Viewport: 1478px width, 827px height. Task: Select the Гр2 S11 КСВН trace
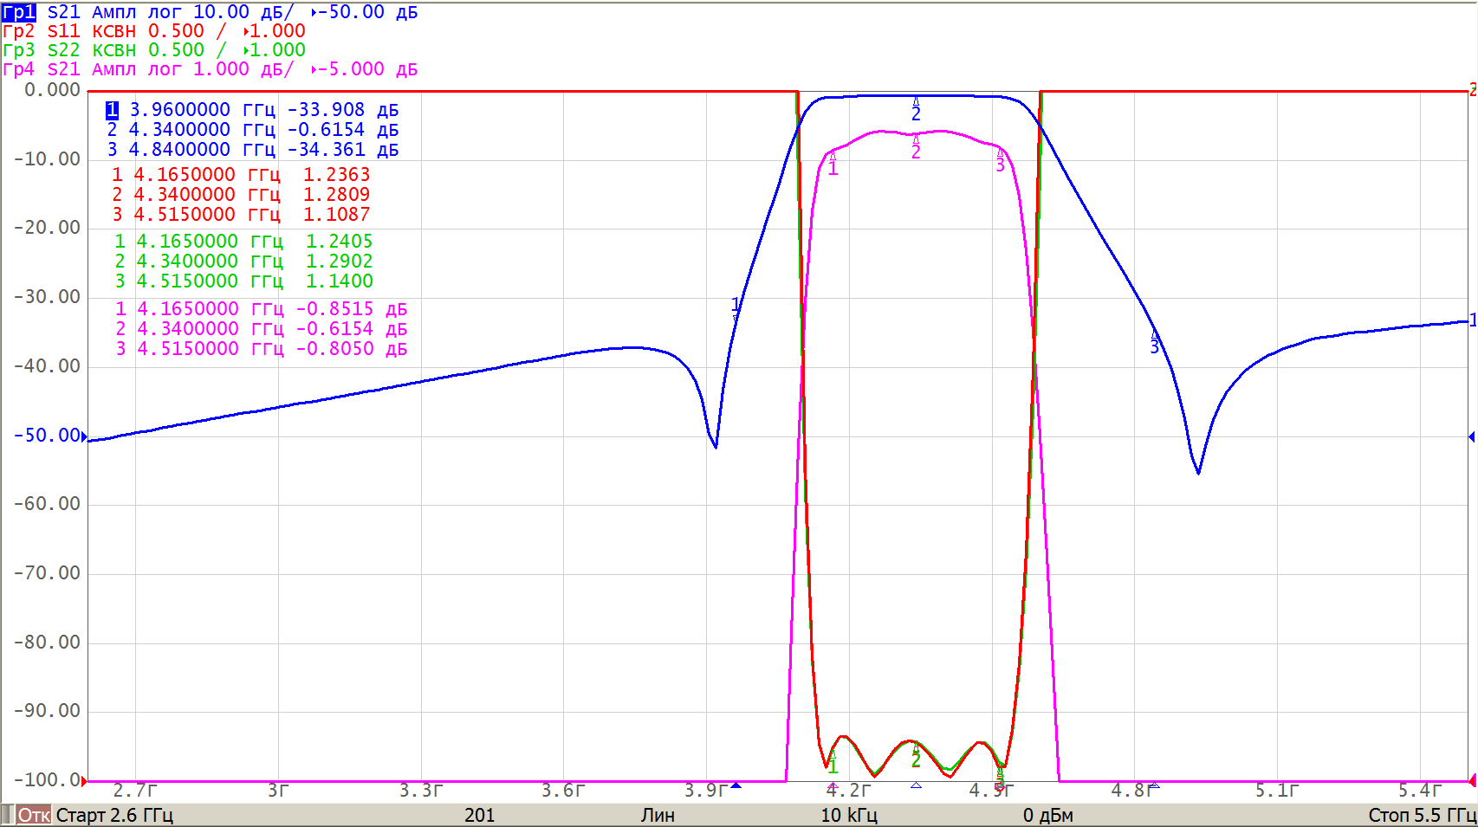tap(153, 31)
